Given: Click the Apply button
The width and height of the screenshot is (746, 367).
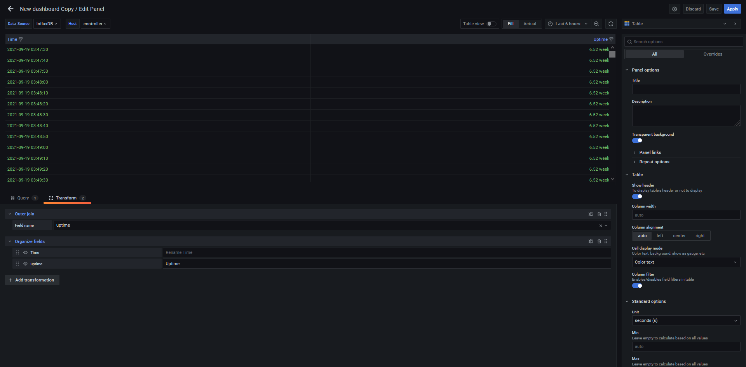Looking at the screenshot, I should 732,9.
